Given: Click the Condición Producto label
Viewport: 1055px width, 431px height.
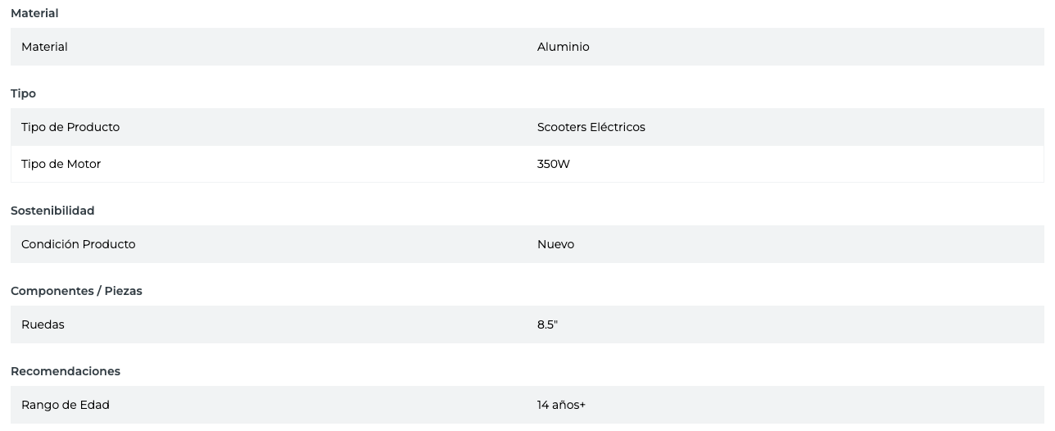Looking at the screenshot, I should click(78, 244).
